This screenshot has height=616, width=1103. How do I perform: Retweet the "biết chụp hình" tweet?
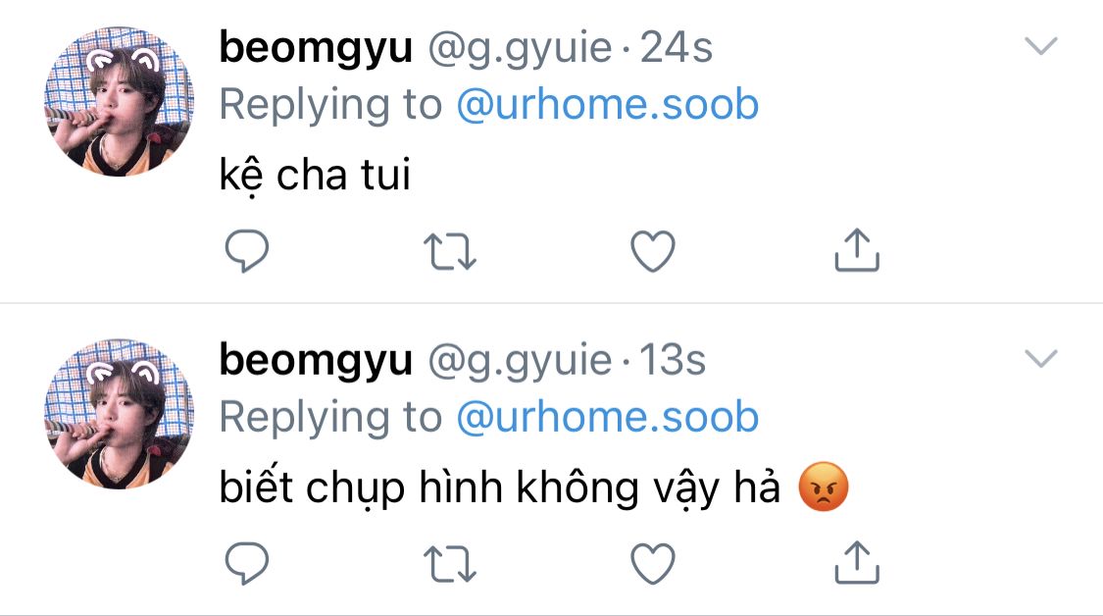click(x=450, y=565)
